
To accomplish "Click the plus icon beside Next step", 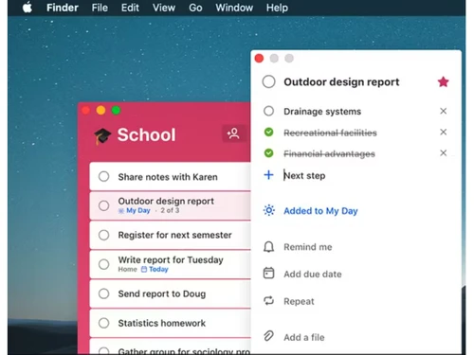I will pyautogui.click(x=268, y=175).
